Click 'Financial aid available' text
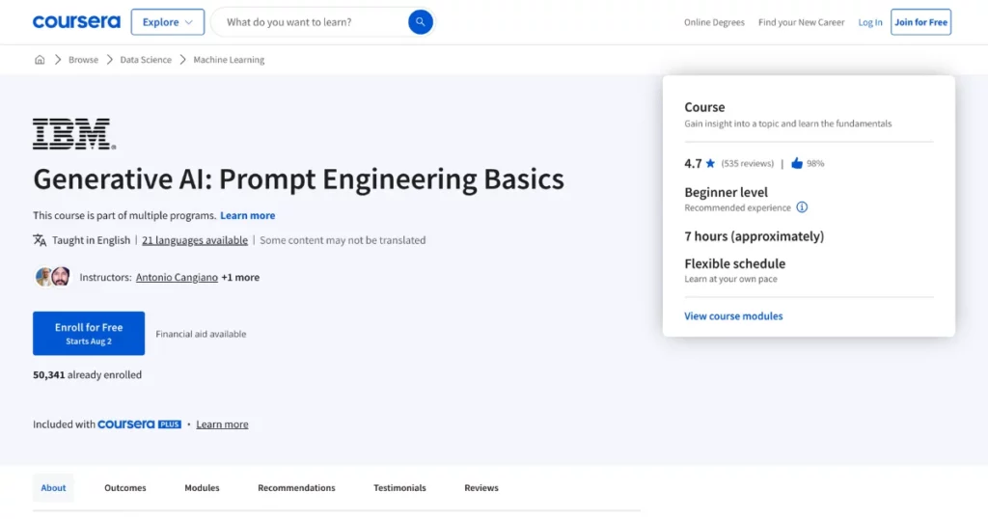 [201, 335]
